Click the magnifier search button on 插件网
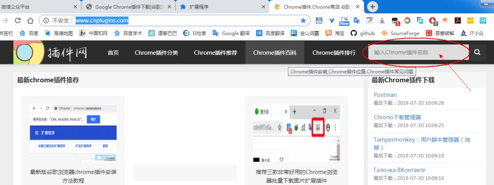494x185 pixels. point(477,52)
